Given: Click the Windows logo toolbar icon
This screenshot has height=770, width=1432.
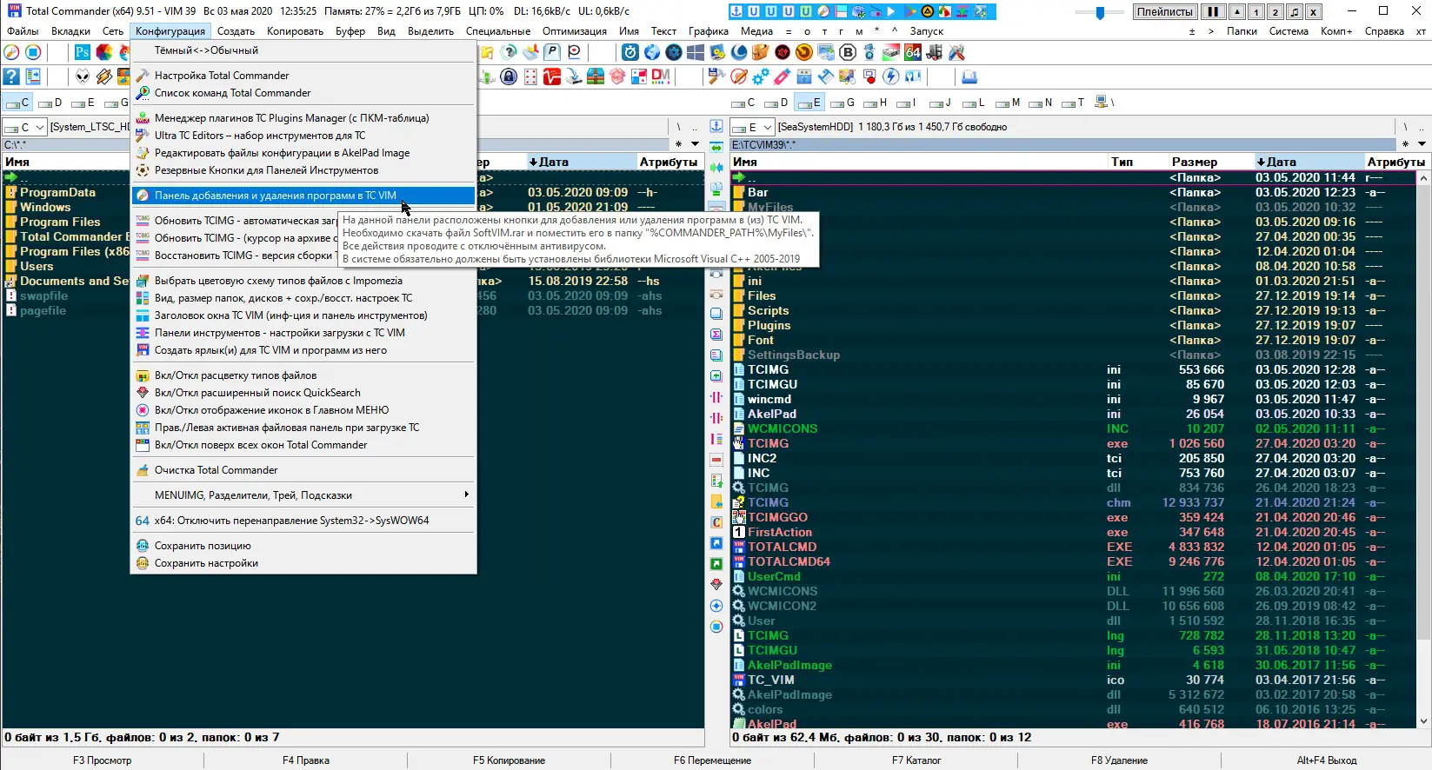Looking at the screenshot, I should 696,53.
